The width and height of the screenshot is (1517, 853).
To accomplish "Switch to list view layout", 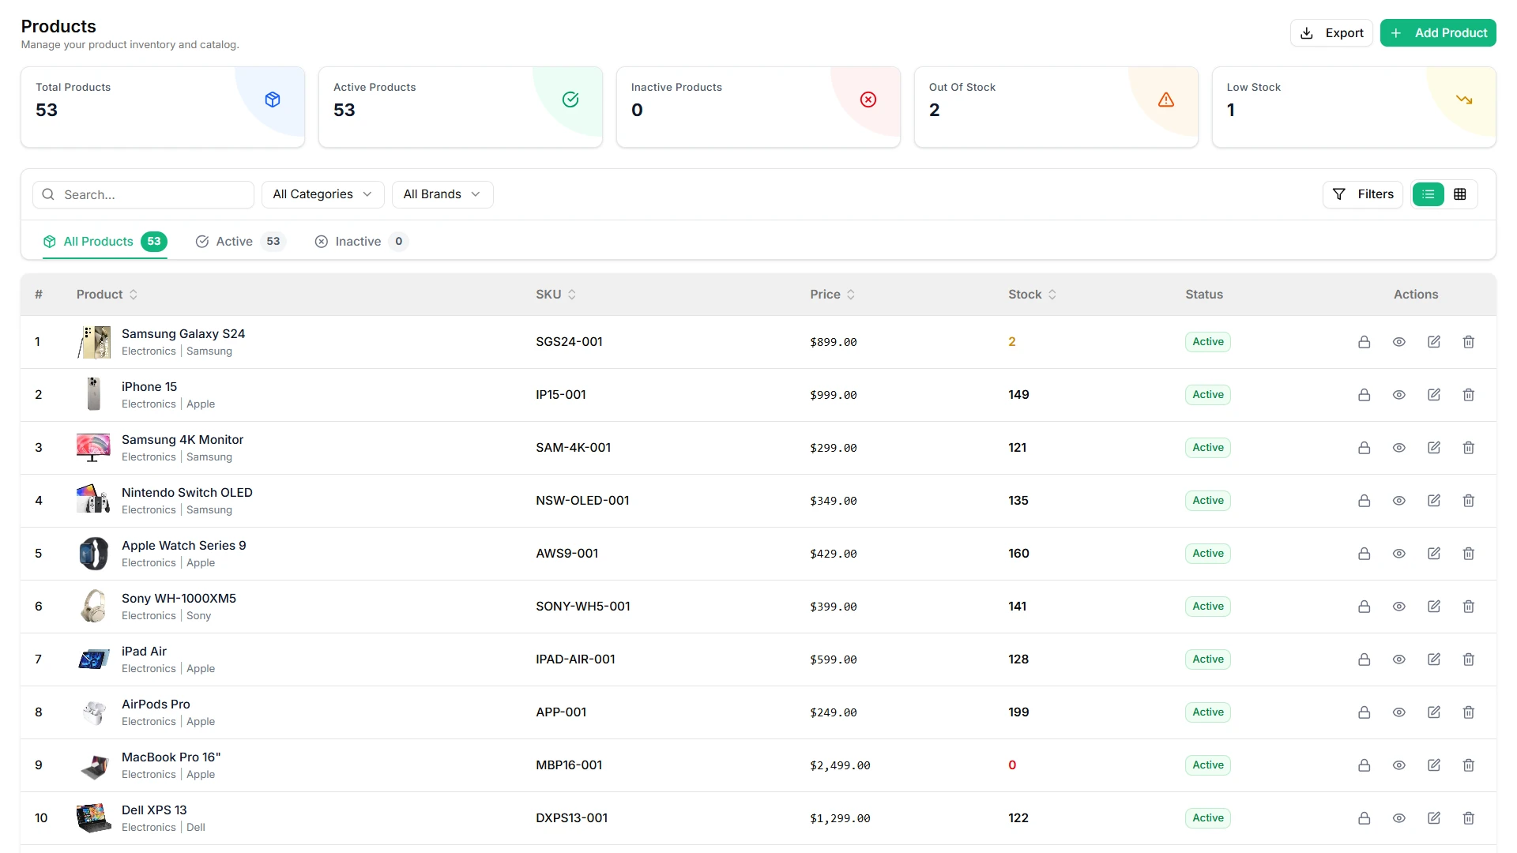I will point(1428,194).
